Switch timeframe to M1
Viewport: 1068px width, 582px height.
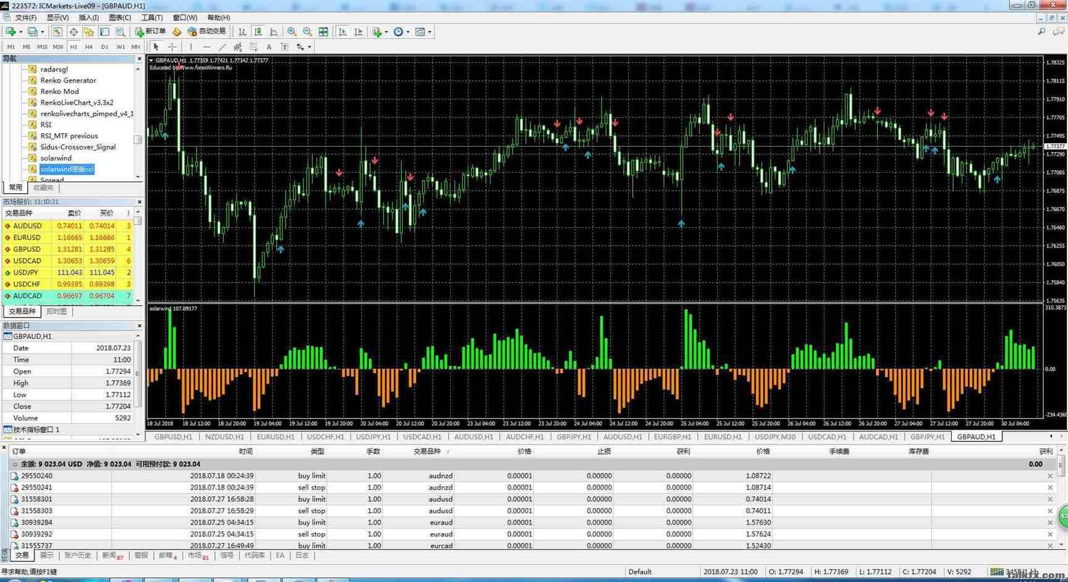tap(11, 47)
